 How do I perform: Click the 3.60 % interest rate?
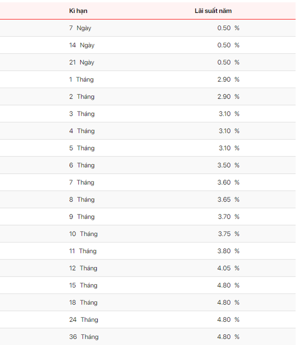pos(228,182)
